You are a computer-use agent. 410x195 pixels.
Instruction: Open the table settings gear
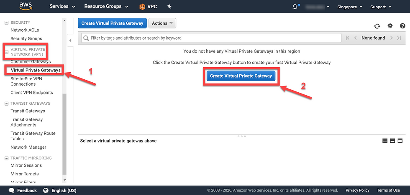(x=390, y=25)
